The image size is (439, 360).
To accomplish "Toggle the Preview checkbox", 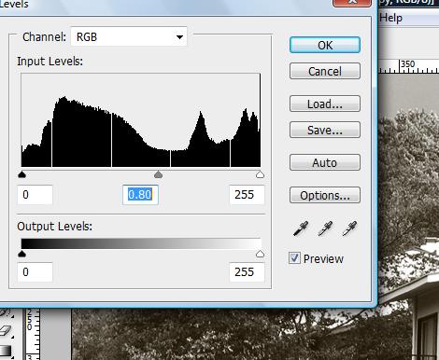I will click(x=294, y=258).
